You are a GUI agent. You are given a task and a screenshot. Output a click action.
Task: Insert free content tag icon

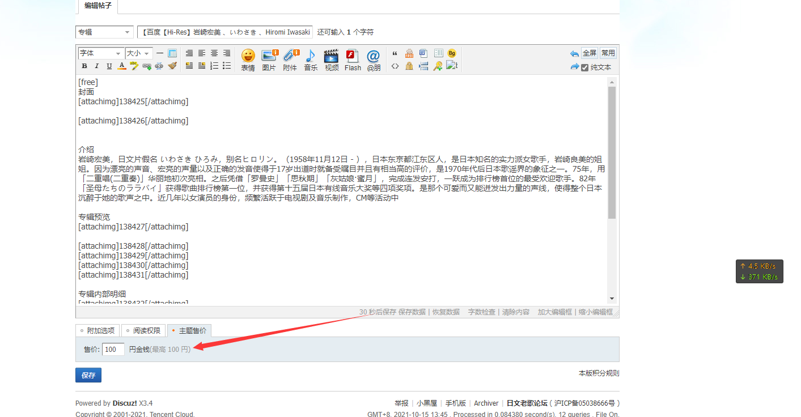[409, 53]
